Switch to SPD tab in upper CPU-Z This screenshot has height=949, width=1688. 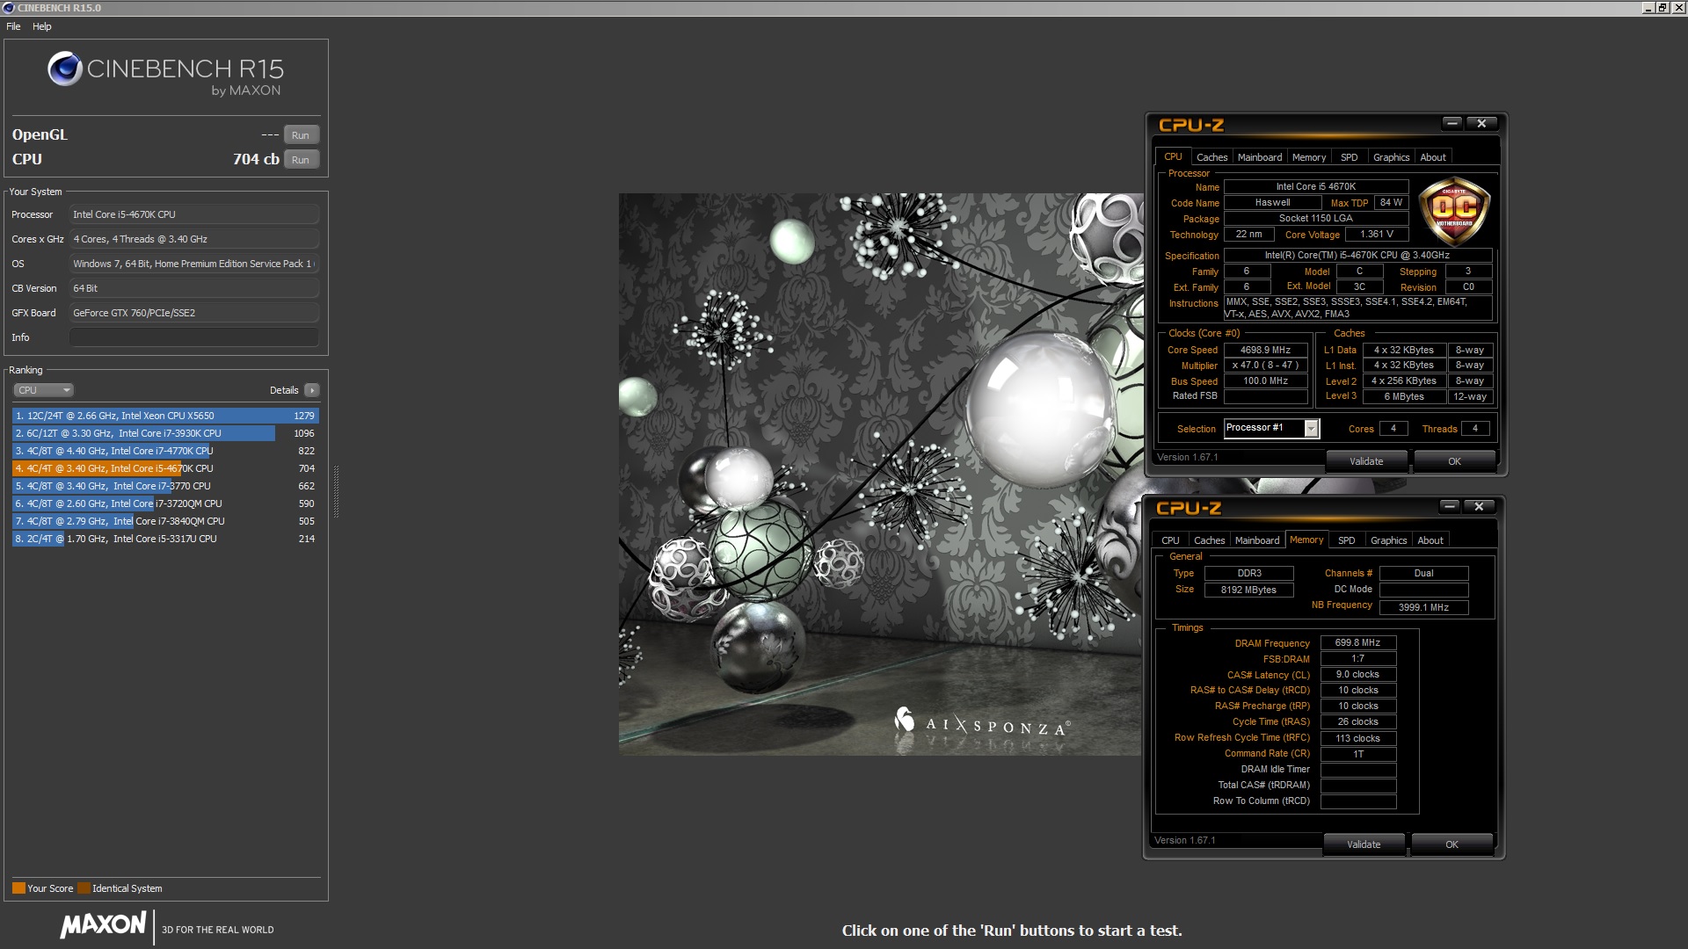click(1350, 157)
